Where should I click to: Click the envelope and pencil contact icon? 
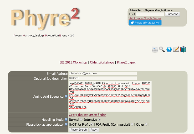coord(176,49)
